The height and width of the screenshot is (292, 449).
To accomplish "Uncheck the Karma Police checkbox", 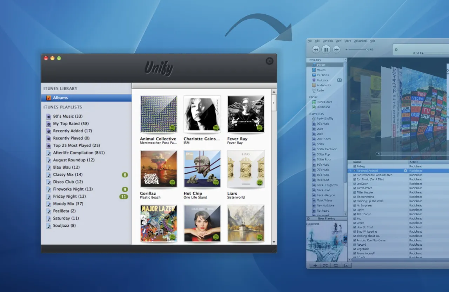I will point(355,188).
